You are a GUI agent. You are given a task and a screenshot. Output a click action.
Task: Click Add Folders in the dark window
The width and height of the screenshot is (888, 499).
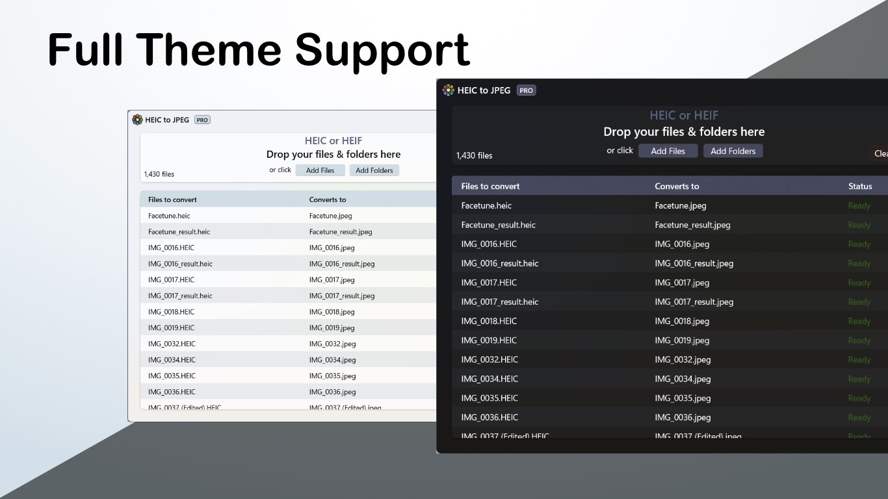click(733, 151)
